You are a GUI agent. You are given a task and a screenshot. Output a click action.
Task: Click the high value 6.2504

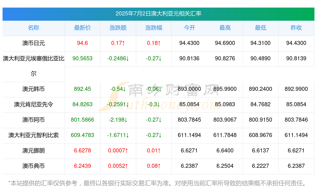coord(225,166)
